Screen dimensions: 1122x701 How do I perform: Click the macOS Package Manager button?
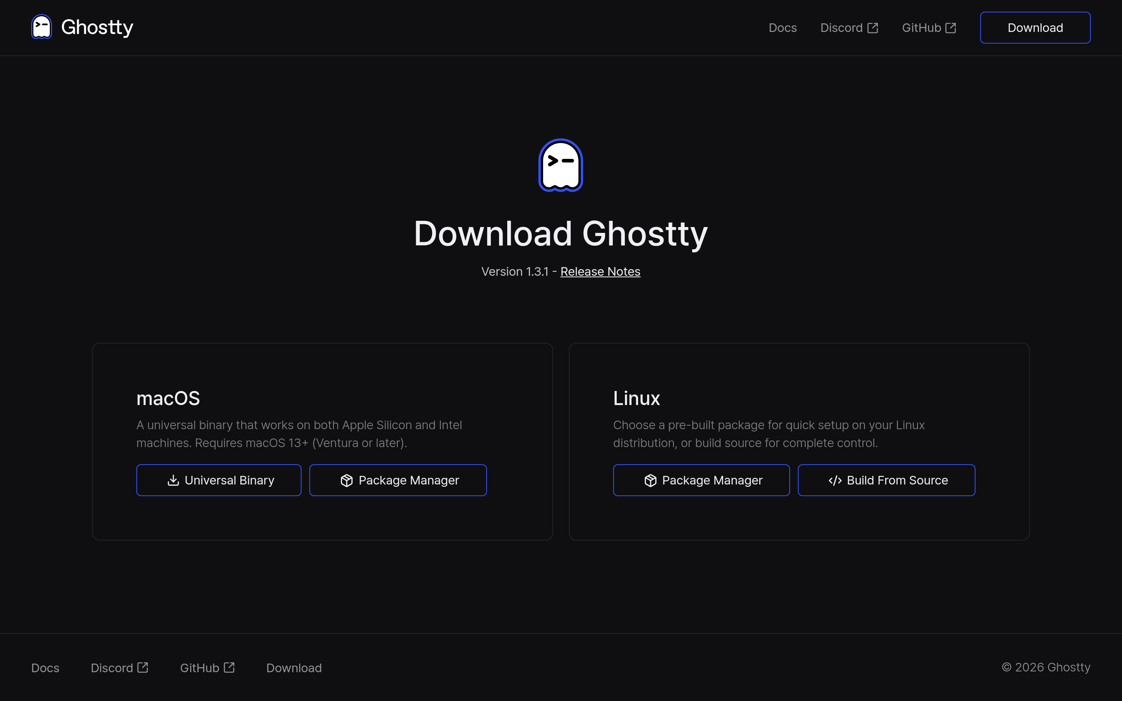pyautogui.click(x=398, y=480)
